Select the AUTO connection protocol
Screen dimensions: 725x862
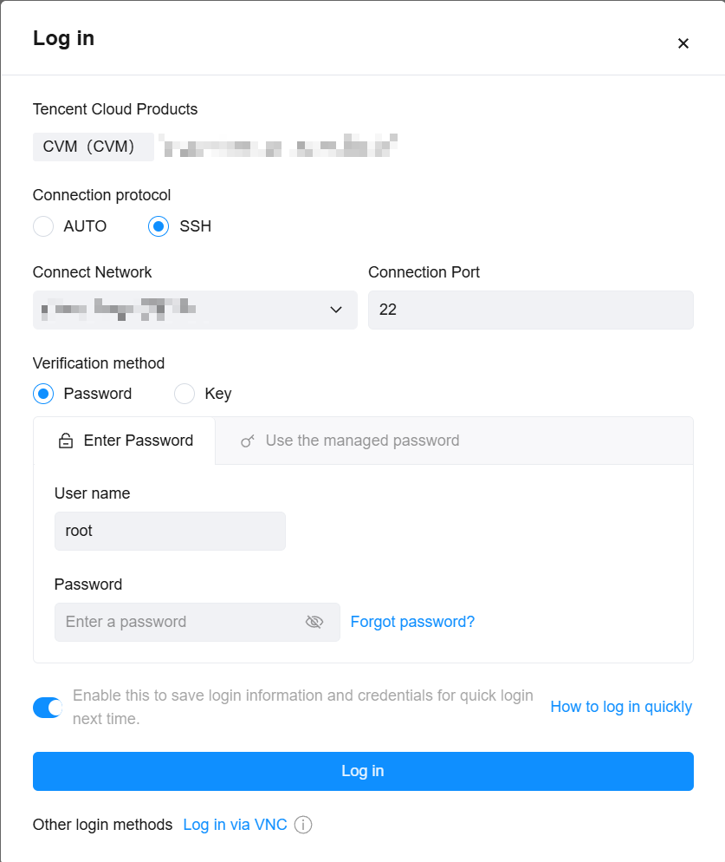click(x=43, y=226)
